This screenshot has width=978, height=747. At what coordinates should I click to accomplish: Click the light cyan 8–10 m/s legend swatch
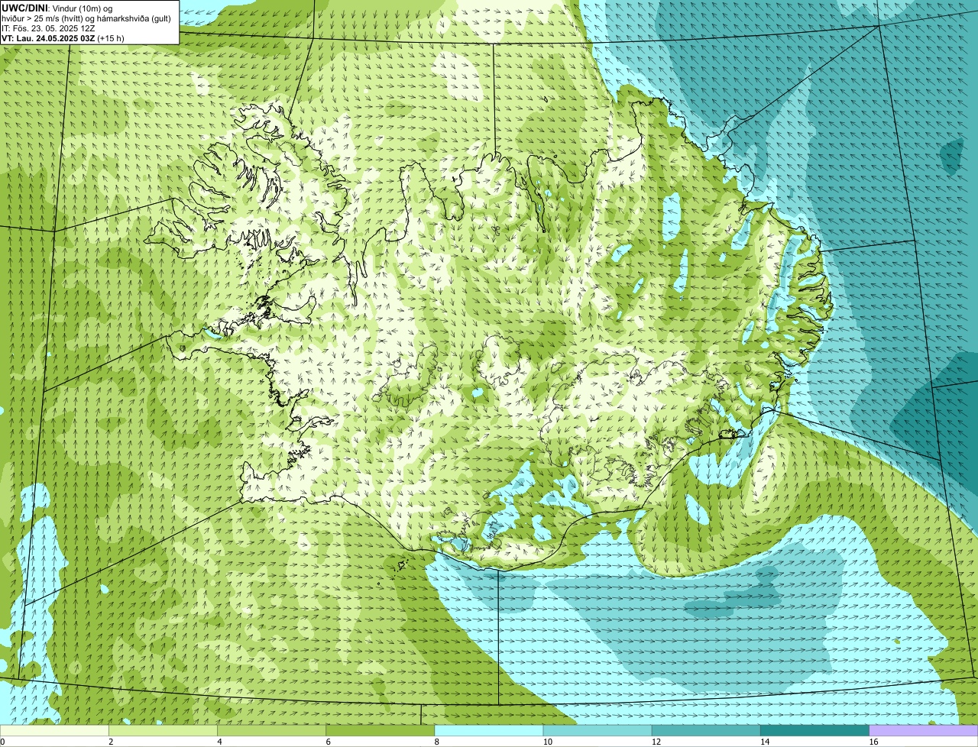point(489,730)
